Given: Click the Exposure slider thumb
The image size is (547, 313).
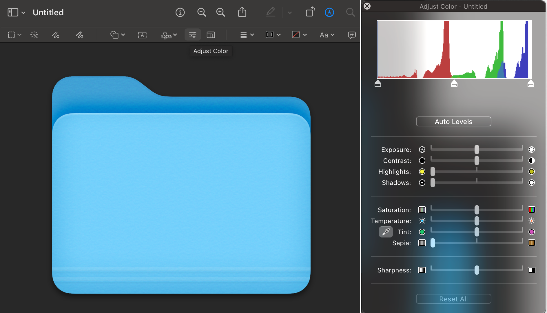Looking at the screenshot, I should pos(477,150).
